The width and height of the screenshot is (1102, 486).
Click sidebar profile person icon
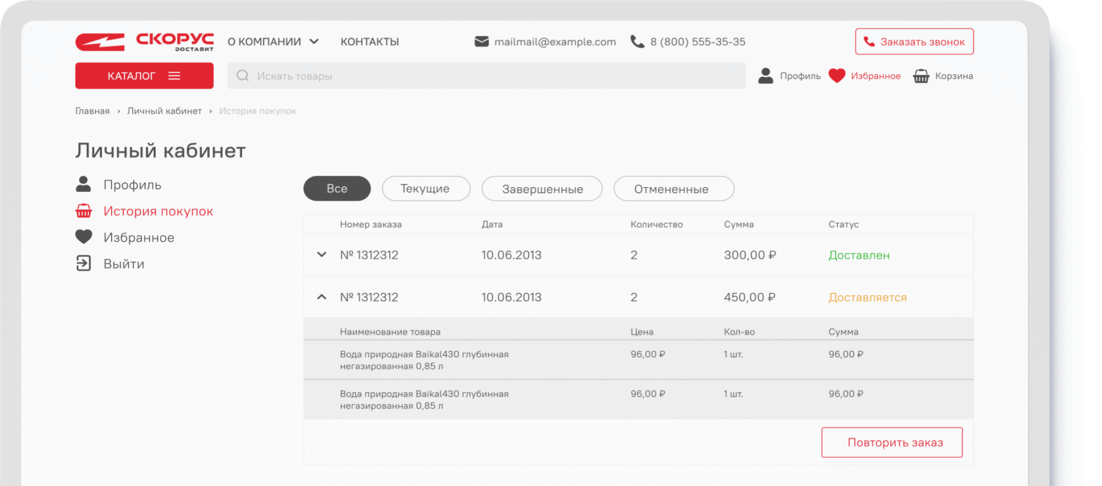pos(83,184)
